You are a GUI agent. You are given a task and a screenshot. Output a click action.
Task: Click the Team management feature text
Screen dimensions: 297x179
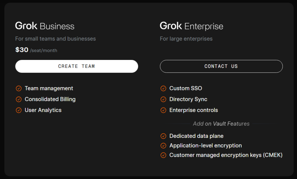tap(49, 88)
